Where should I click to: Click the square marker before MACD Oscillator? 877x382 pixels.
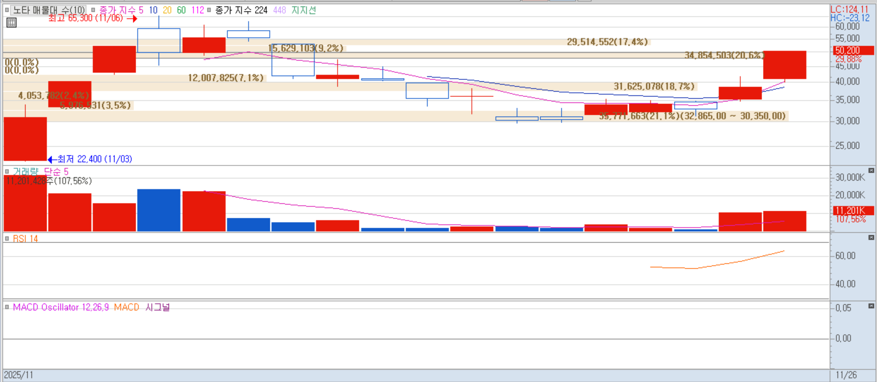pyautogui.click(x=7, y=307)
